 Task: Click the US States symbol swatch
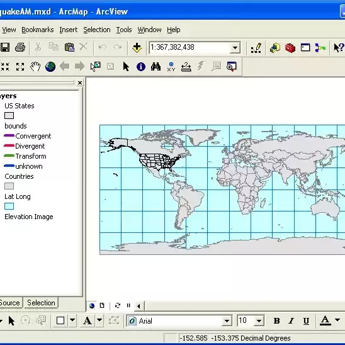click(9, 115)
